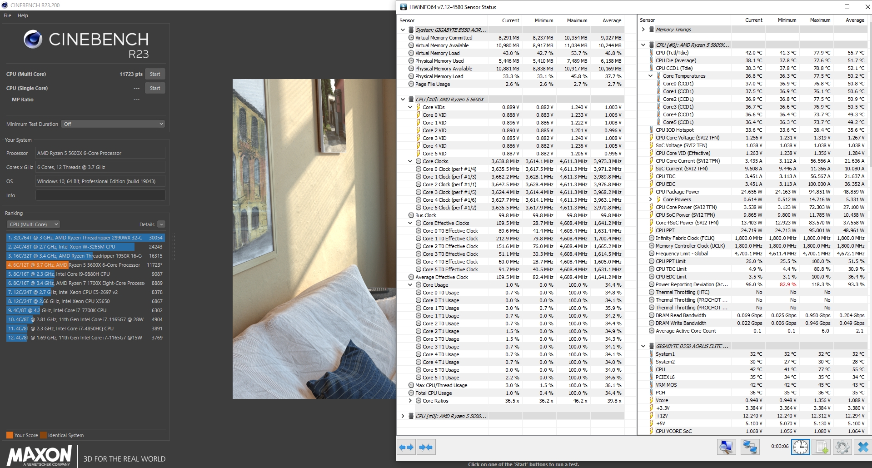Reset sensor timer using the clock icon
The image size is (872, 468).
coord(801,447)
